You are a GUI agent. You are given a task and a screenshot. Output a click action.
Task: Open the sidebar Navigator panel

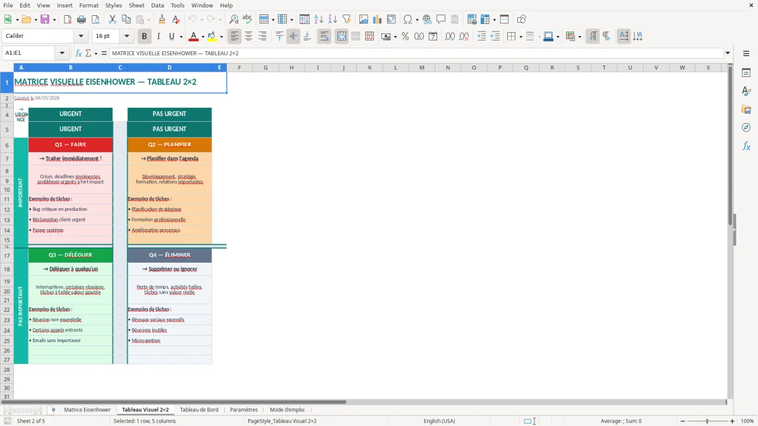click(x=746, y=127)
